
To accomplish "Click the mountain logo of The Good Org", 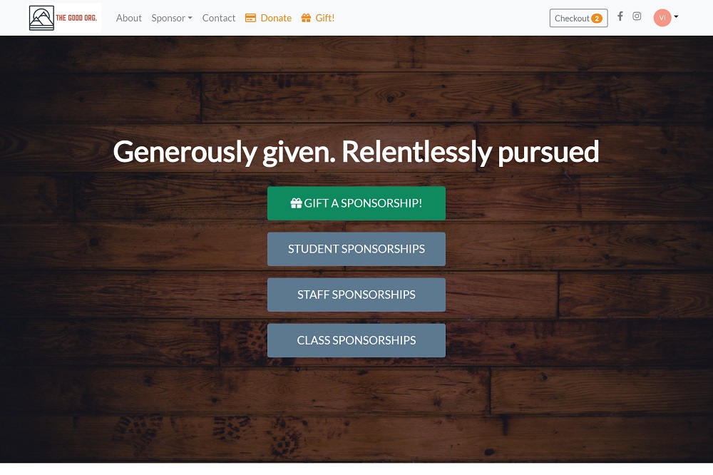I will [41, 19].
